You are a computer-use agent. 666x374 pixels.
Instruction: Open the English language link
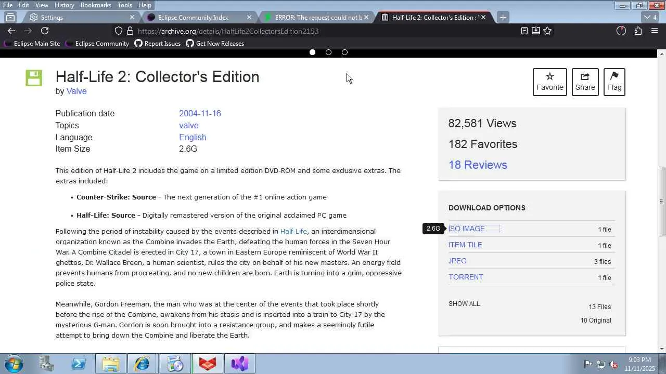click(193, 138)
